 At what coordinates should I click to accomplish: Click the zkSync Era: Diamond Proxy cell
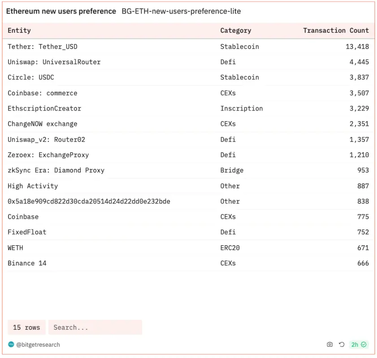pyautogui.click(x=56, y=170)
